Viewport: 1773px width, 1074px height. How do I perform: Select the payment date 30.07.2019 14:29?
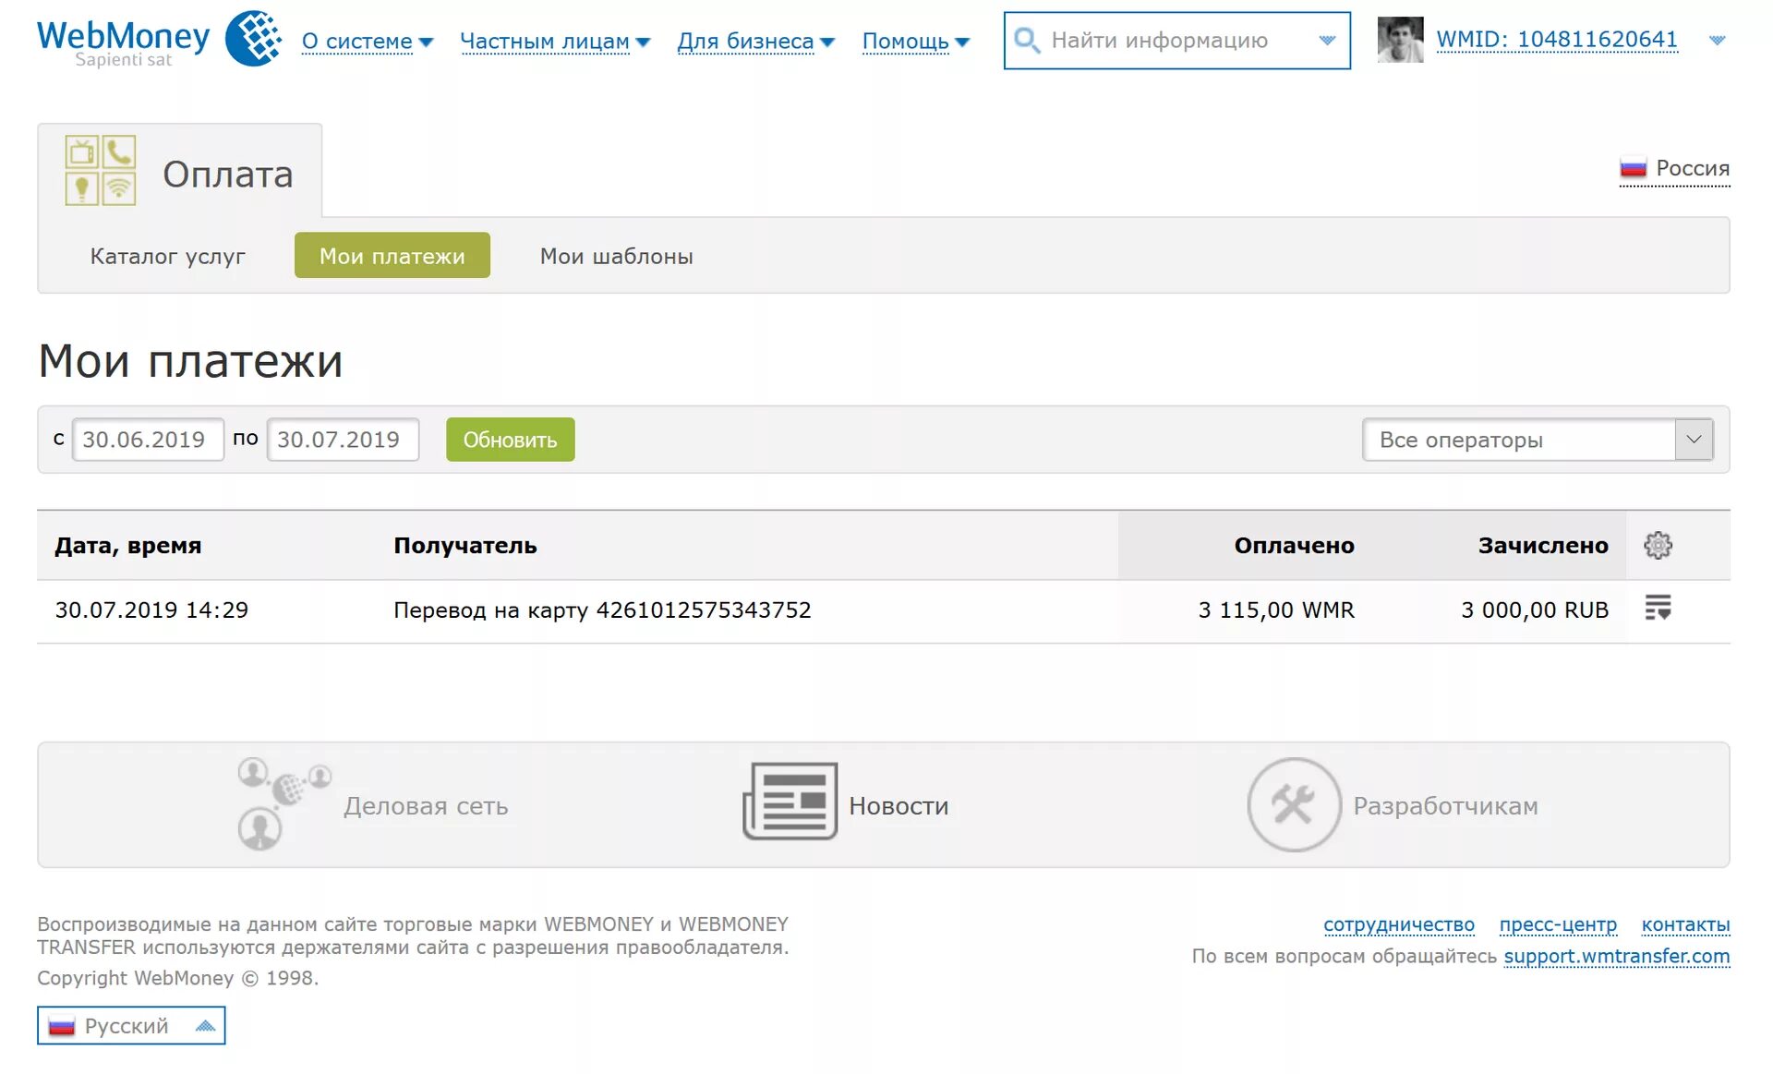151,610
